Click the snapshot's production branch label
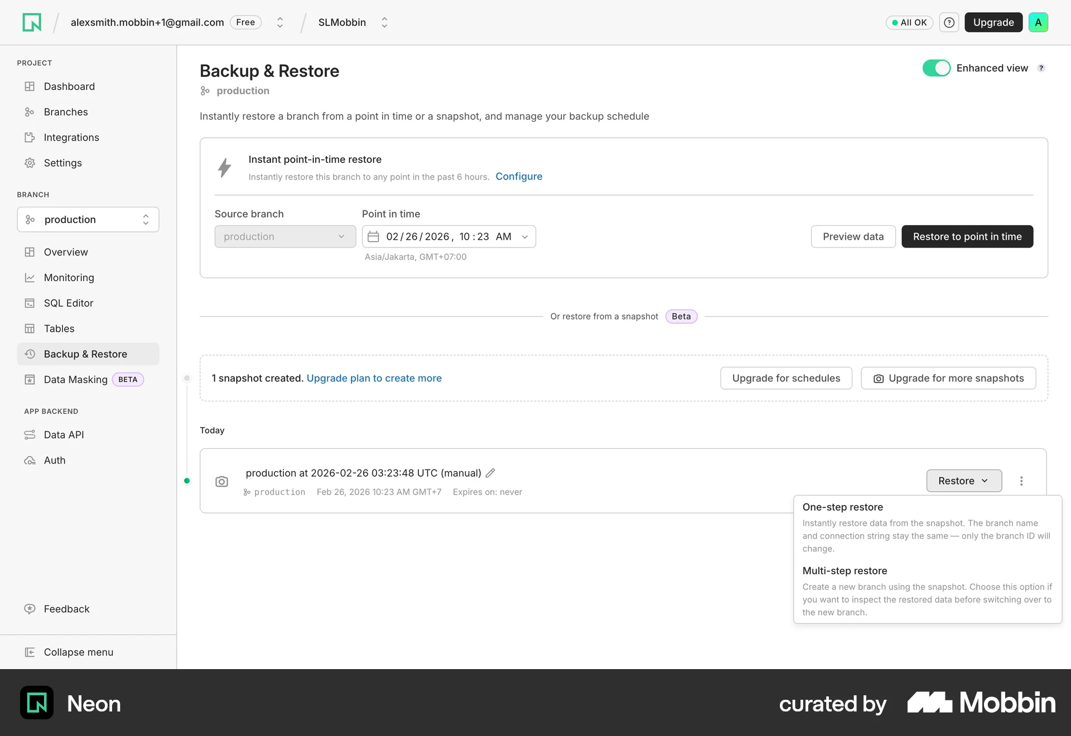1071x736 pixels. pyautogui.click(x=274, y=492)
